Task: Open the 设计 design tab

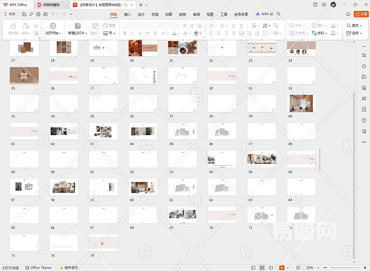Action: [x=141, y=14]
